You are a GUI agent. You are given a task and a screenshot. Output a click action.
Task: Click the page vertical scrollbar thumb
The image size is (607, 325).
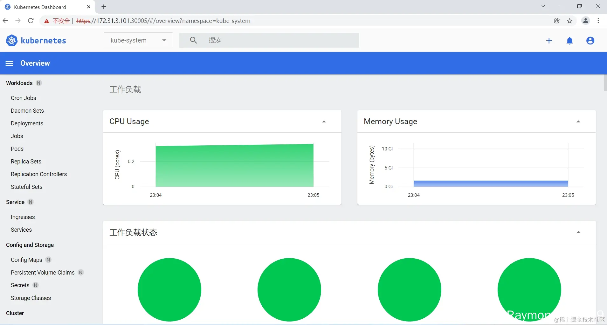(x=605, y=83)
